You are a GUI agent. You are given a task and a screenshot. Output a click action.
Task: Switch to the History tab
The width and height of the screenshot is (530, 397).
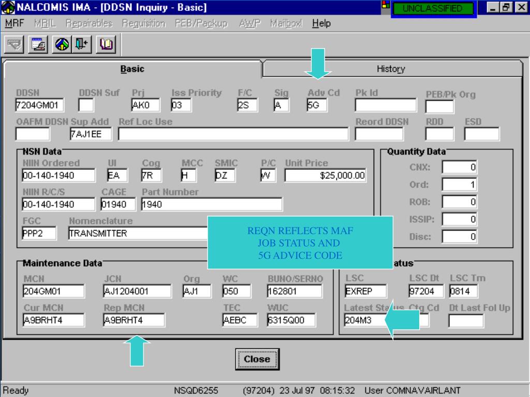[x=392, y=69]
